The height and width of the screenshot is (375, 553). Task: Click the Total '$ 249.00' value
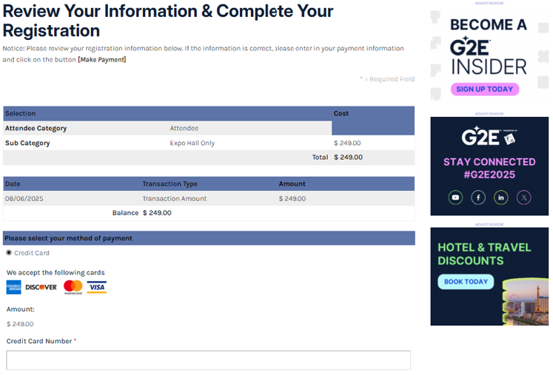click(x=348, y=158)
